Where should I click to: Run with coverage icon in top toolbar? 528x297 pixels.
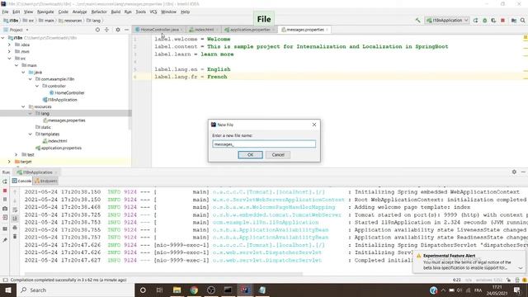[x=493, y=21]
